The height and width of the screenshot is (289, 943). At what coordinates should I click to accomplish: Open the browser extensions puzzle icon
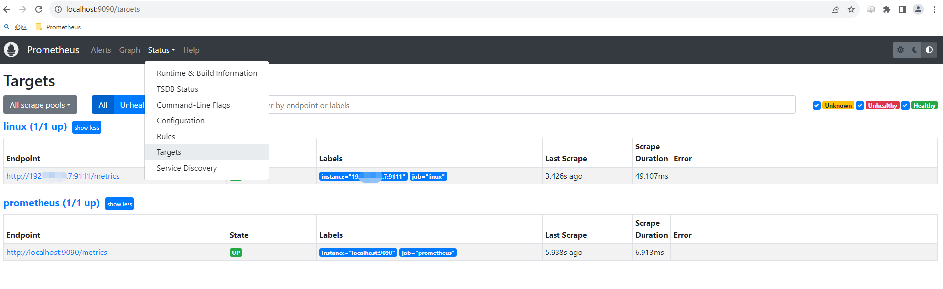coord(887,9)
